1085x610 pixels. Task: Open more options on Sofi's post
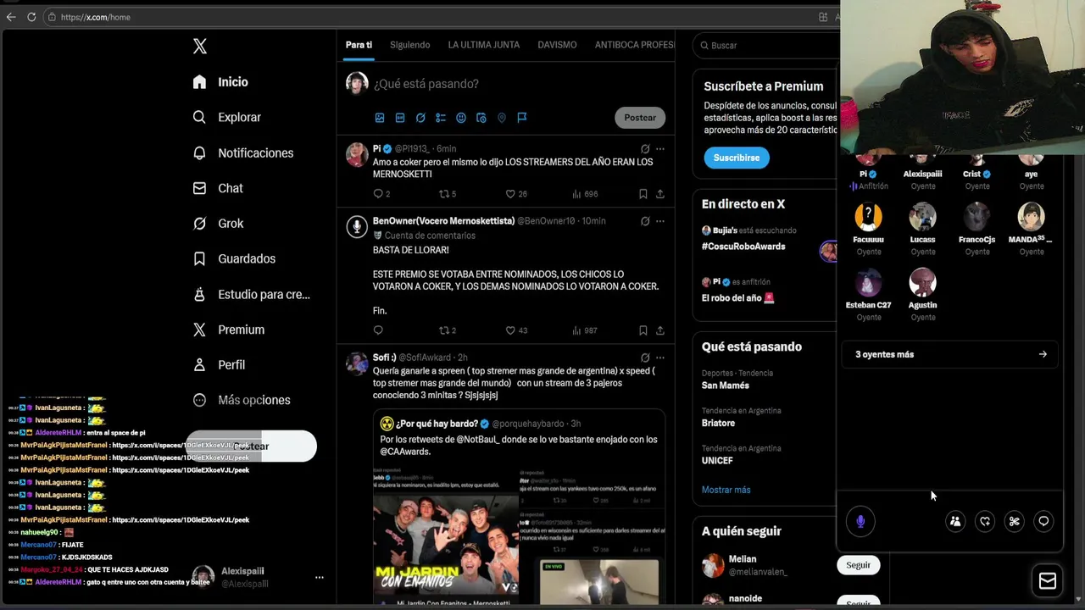660,358
